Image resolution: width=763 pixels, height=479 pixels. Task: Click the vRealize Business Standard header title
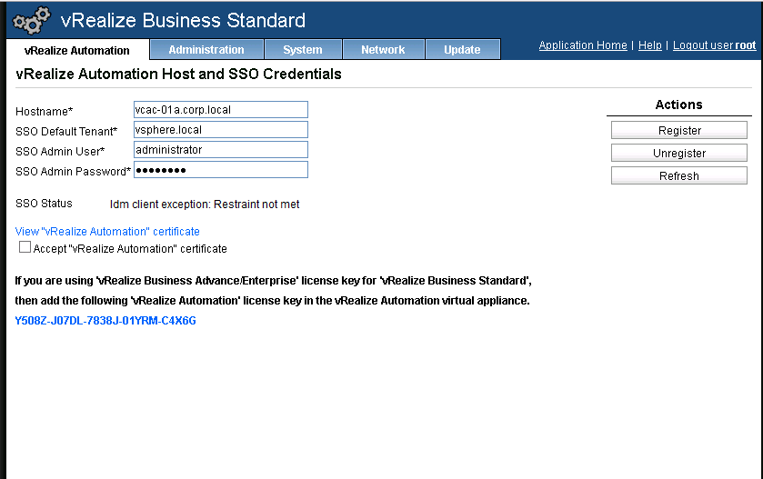pyautogui.click(x=183, y=20)
